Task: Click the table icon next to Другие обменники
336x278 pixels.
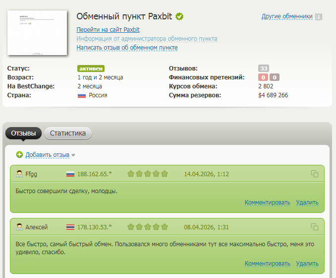Action: tap(319, 16)
